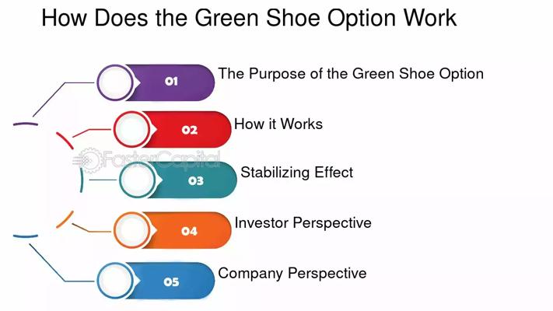
Task: Go to the "Investor Perspective" label
Action: [303, 223]
